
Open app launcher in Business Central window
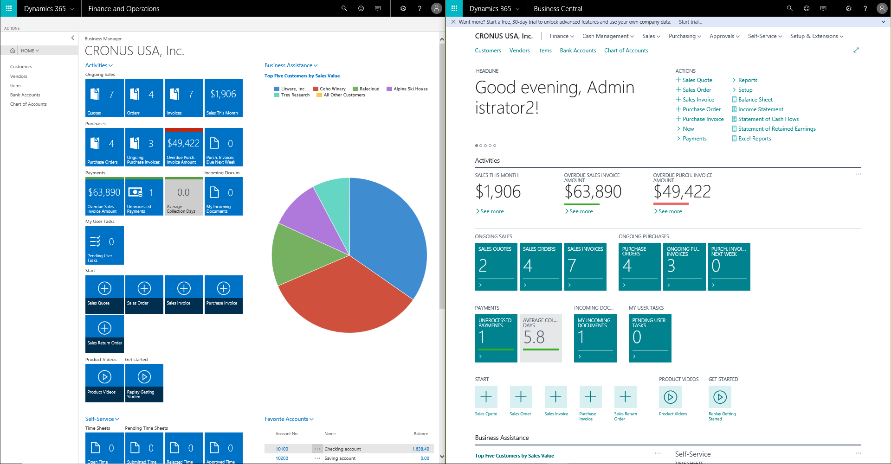coord(454,8)
